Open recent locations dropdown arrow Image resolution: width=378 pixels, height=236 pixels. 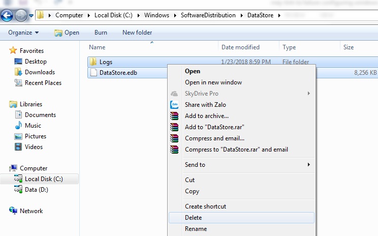(x=31, y=16)
